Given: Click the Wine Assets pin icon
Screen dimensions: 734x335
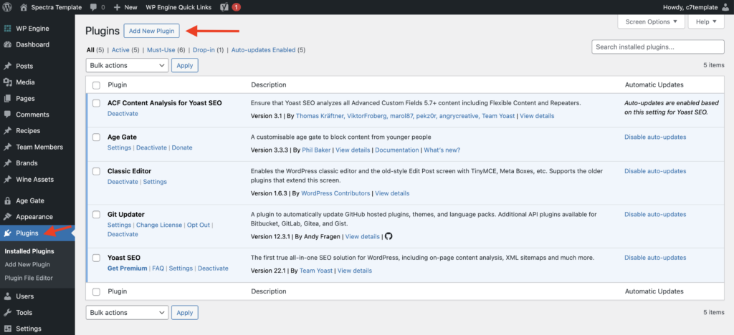Looking at the screenshot, I should coord(7,180).
